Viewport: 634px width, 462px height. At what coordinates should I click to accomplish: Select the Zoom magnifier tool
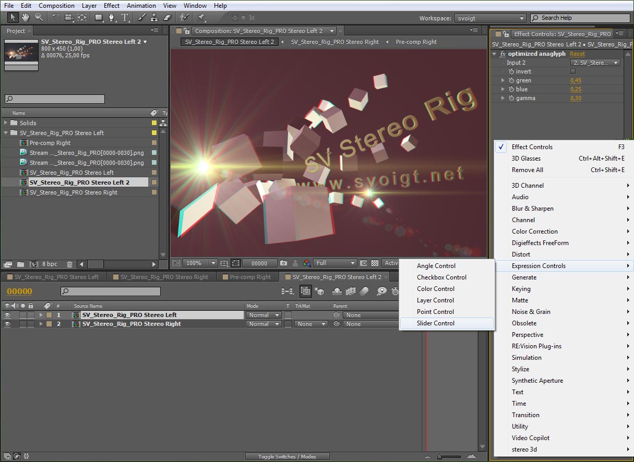click(39, 17)
